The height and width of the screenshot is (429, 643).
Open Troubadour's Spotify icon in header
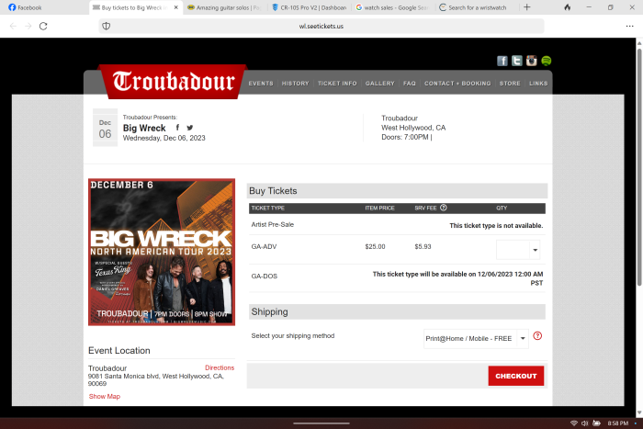pyautogui.click(x=546, y=61)
